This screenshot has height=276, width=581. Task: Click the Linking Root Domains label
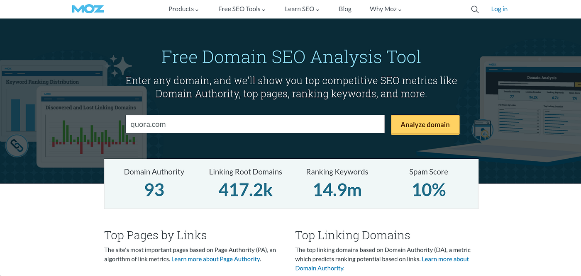pos(246,172)
